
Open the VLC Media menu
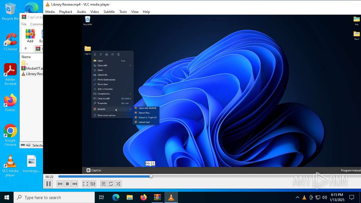click(50, 12)
